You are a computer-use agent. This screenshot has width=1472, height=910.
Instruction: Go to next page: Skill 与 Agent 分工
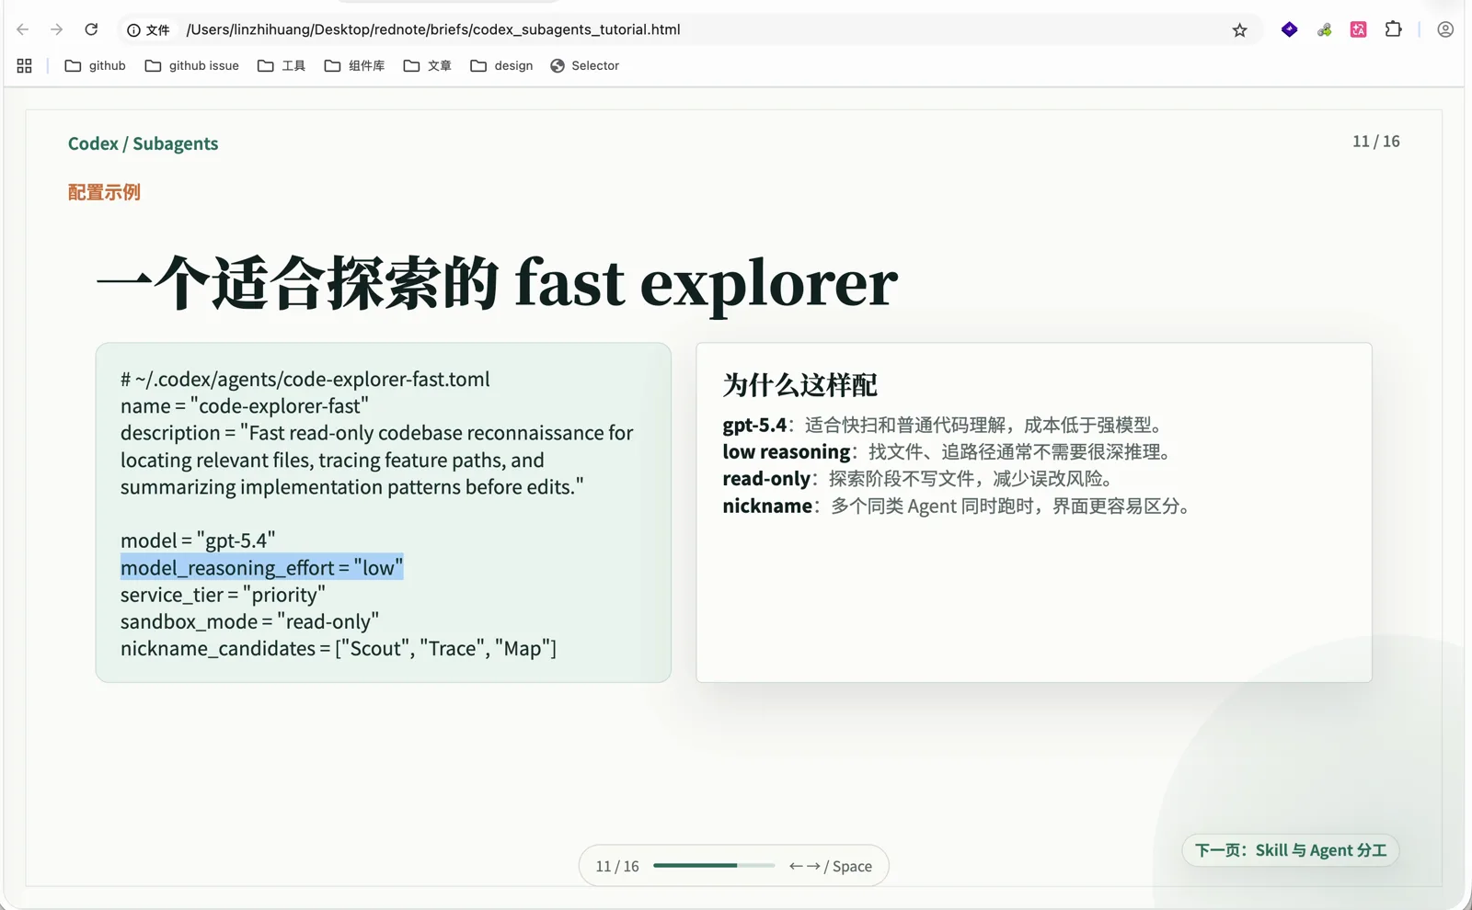coord(1291,850)
